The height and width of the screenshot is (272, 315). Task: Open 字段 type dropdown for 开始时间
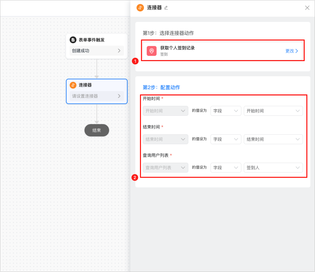(226, 111)
